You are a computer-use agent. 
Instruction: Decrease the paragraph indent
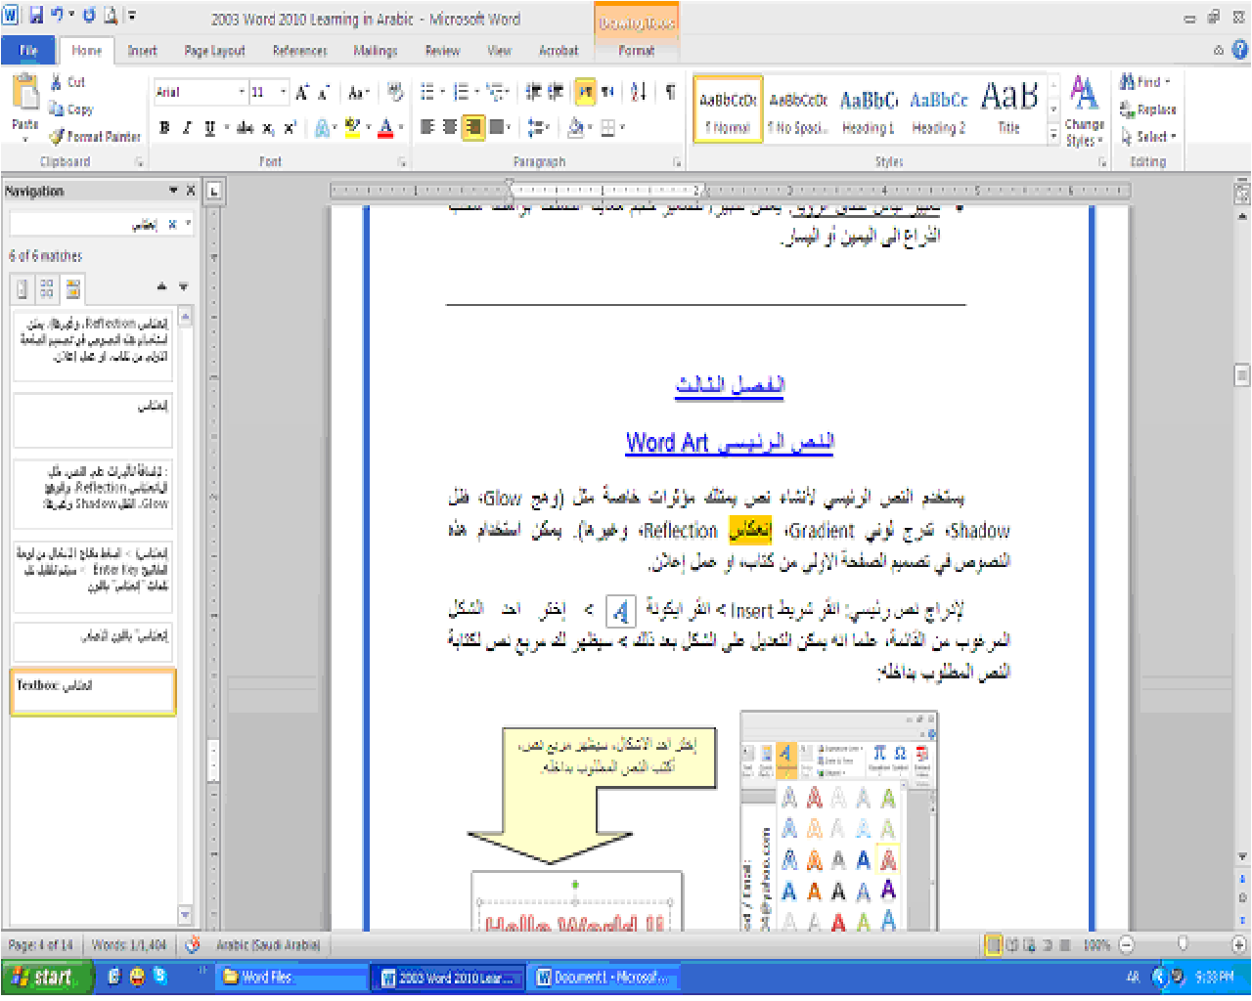533,92
